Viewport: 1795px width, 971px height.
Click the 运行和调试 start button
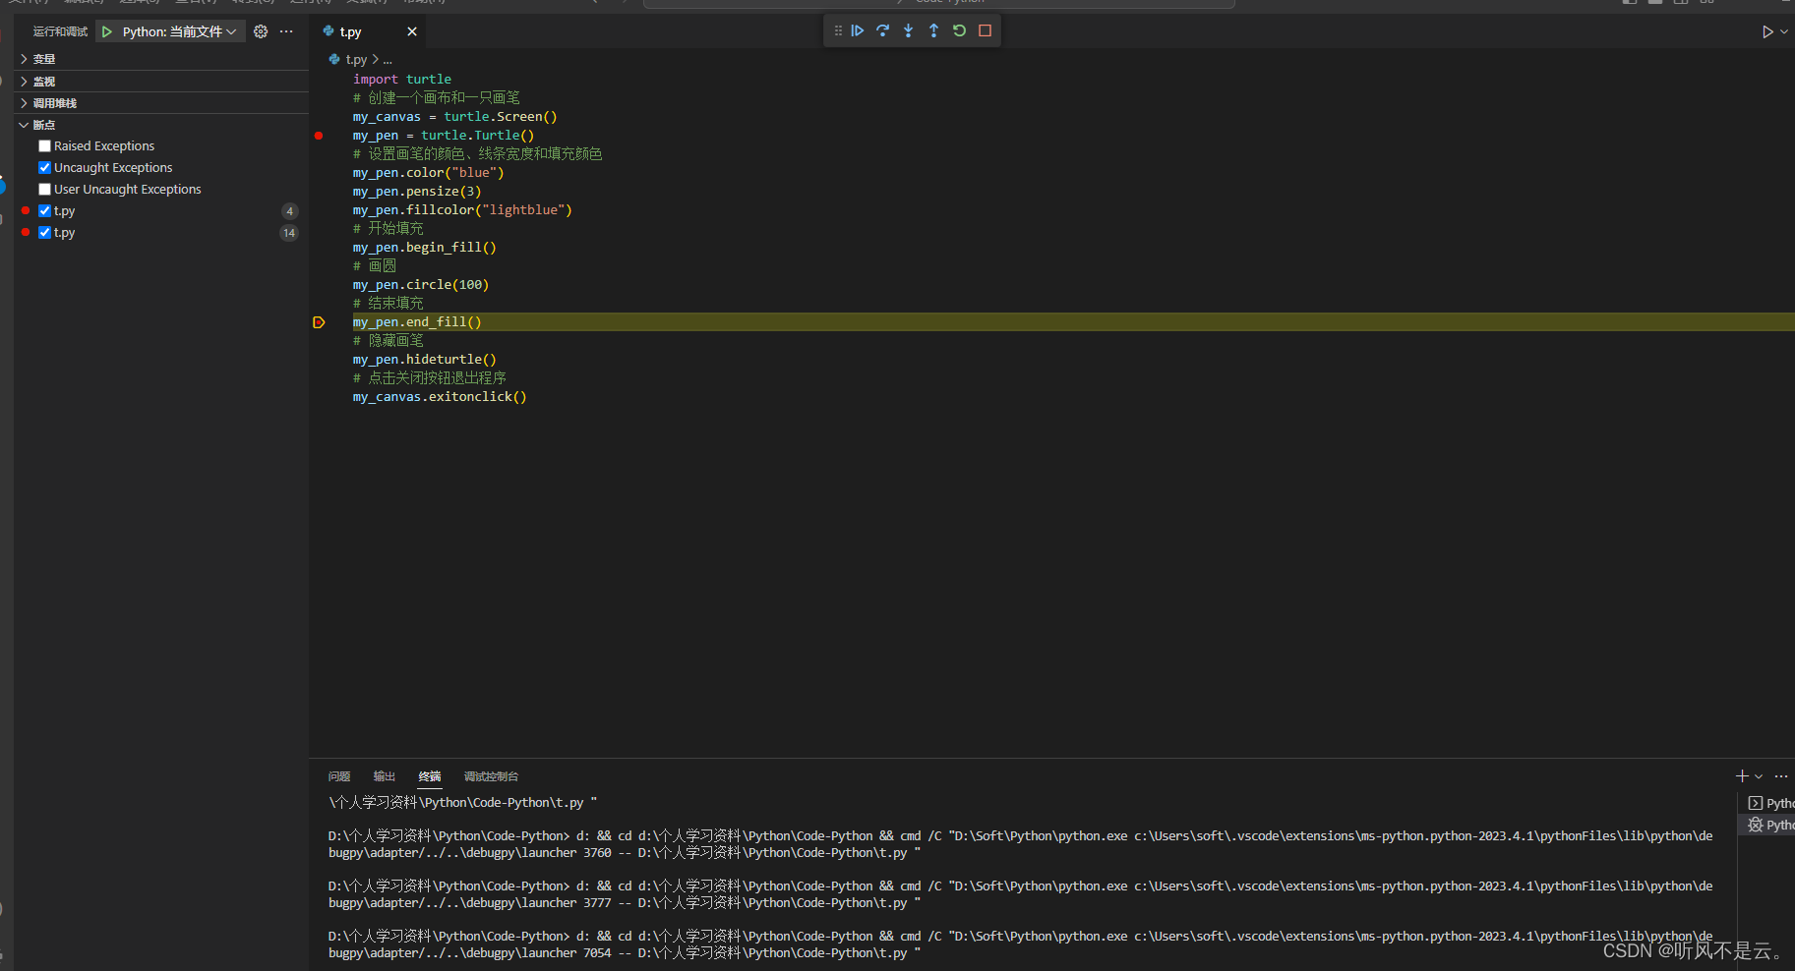106,30
